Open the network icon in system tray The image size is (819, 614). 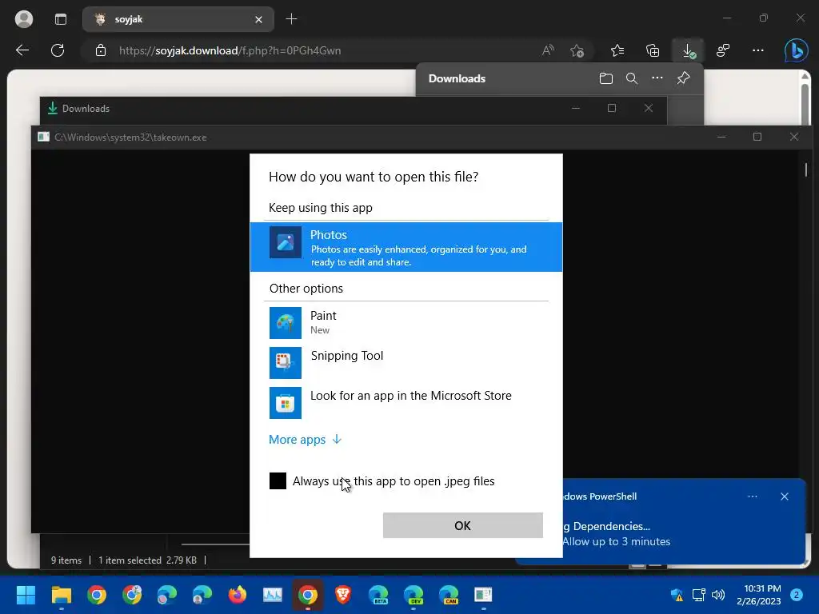(x=698, y=595)
